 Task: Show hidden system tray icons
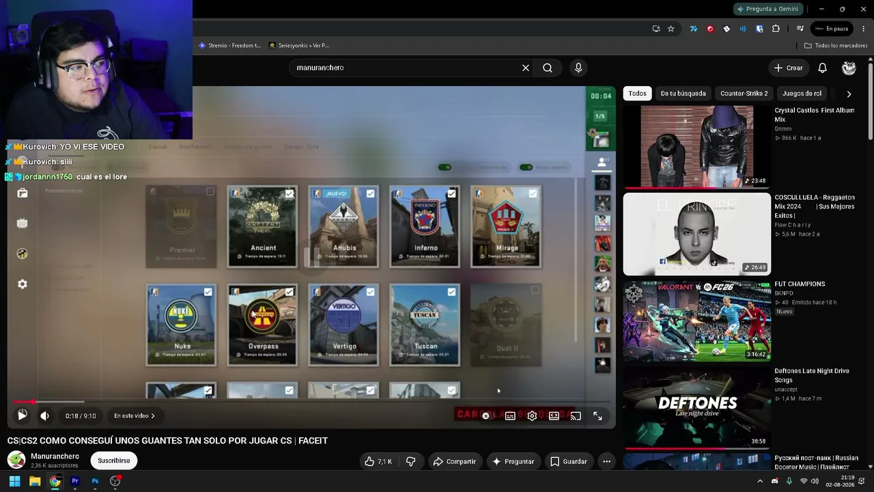pyautogui.click(x=760, y=481)
